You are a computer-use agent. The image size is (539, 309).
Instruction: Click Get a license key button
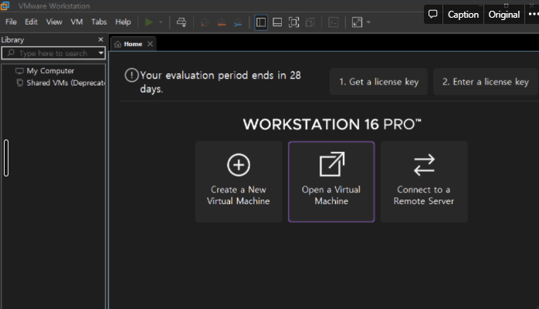[378, 82]
